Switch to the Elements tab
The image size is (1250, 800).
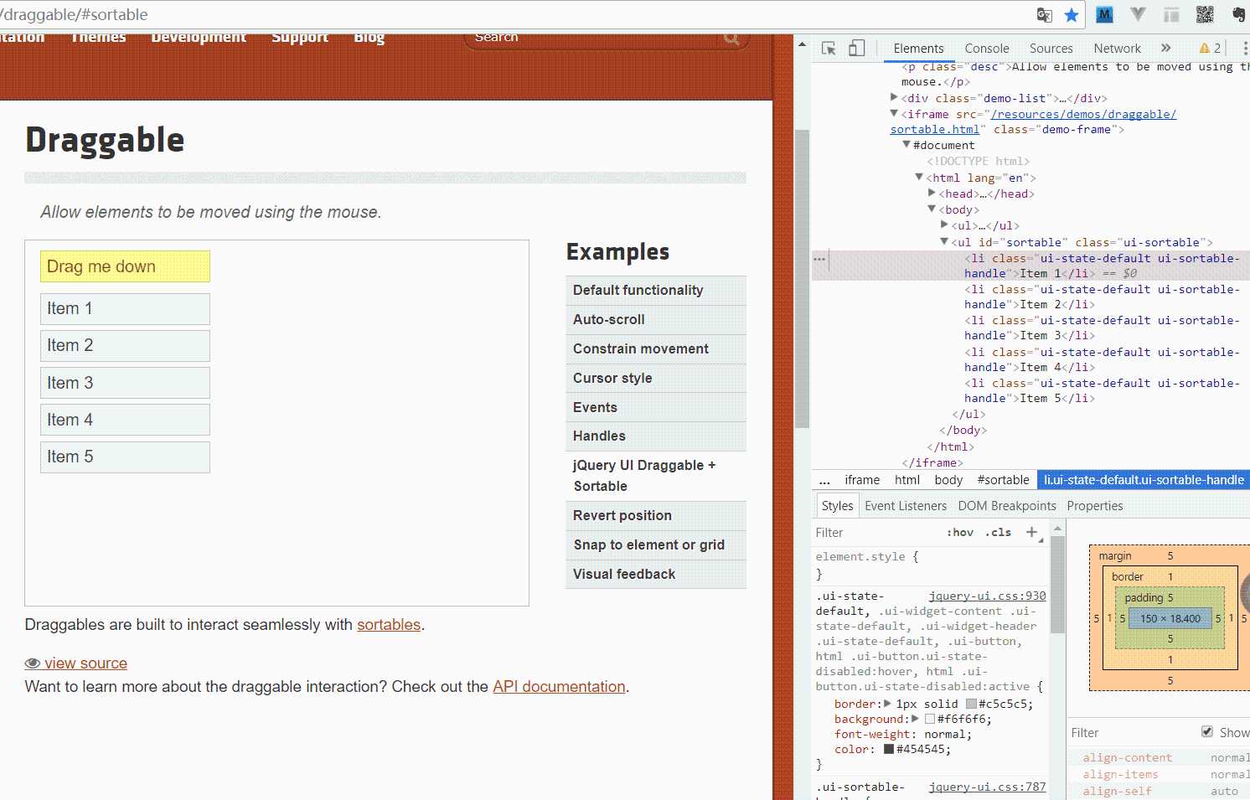[x=918, y=49]
